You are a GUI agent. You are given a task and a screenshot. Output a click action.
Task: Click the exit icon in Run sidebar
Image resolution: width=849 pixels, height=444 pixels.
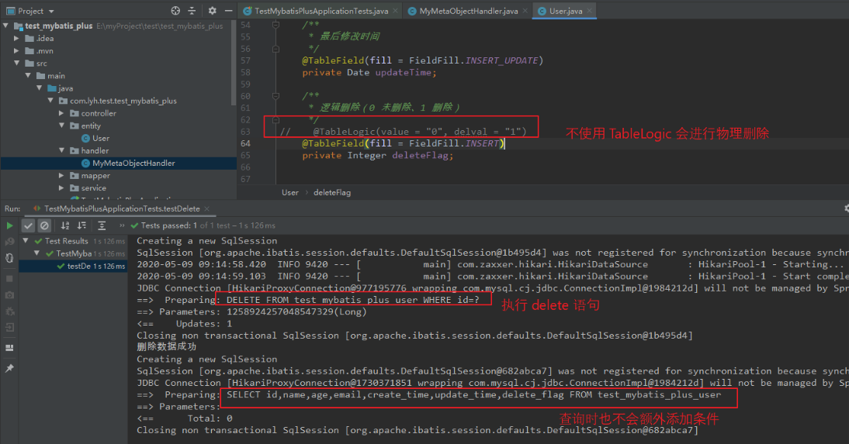point(9,328)
